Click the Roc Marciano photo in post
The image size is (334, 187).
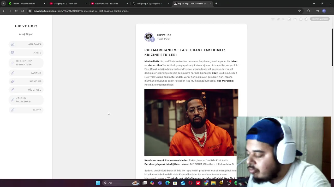[x=191, y=122]
